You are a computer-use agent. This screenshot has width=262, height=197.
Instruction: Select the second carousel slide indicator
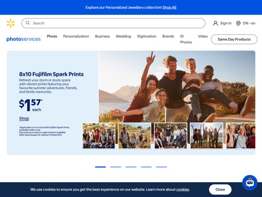[x=116, y=167]
